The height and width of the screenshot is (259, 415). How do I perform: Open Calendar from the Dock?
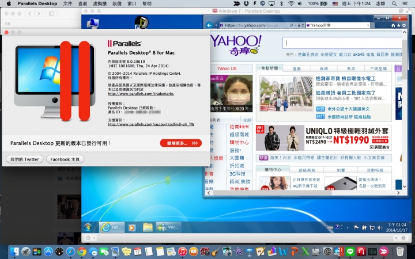click(138, 252)
